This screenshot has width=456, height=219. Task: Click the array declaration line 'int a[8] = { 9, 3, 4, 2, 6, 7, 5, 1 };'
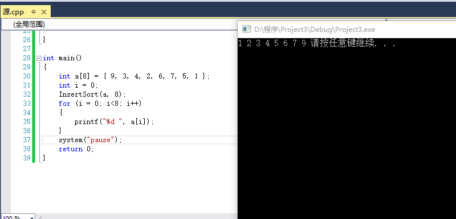134,76
